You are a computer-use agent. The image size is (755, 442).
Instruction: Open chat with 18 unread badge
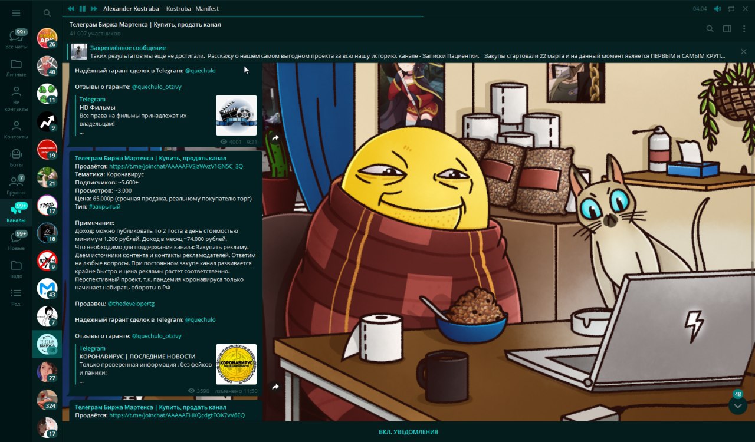coord(47,233)
